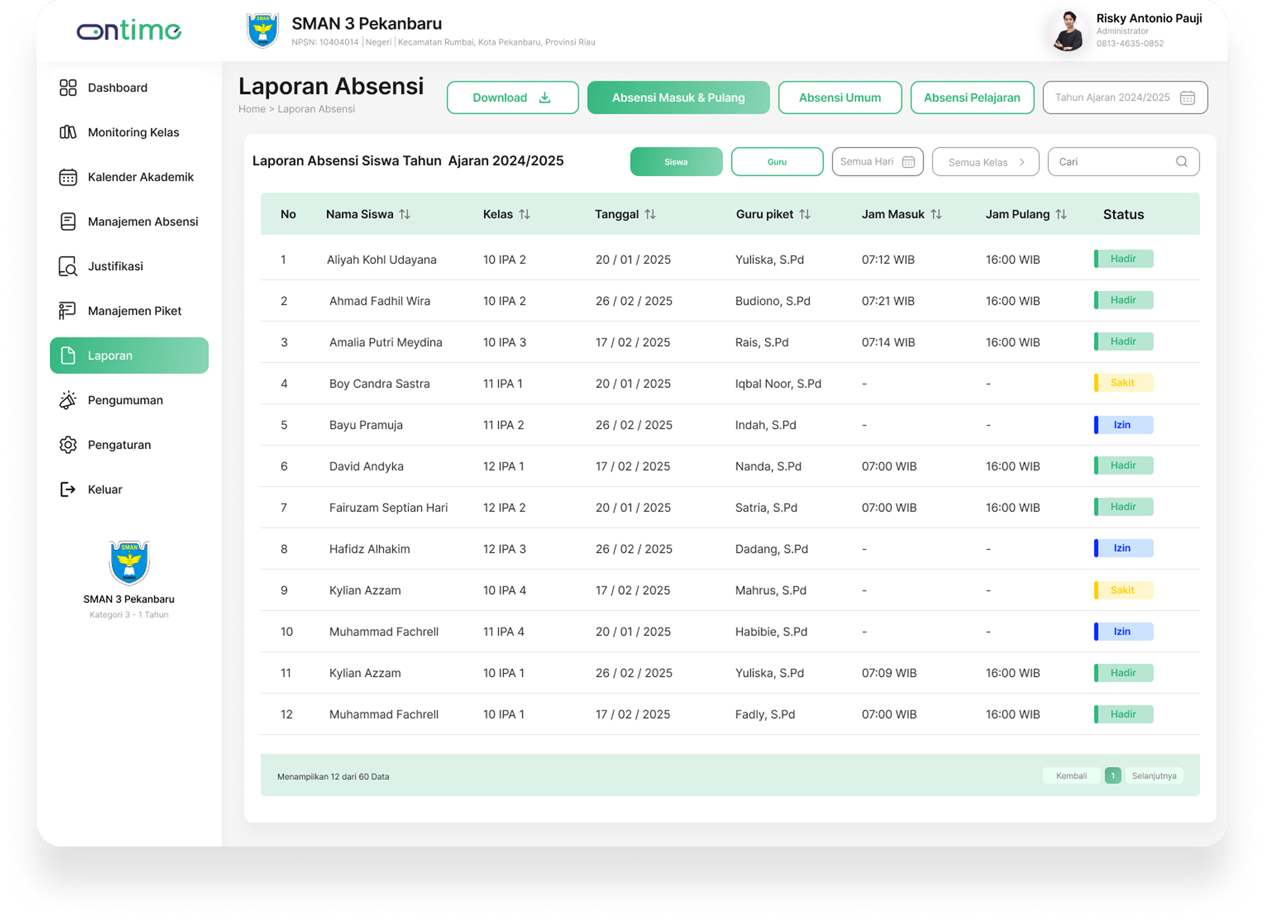
Task: Open the Semua Kelas dropdown
Action: point(985,162)
